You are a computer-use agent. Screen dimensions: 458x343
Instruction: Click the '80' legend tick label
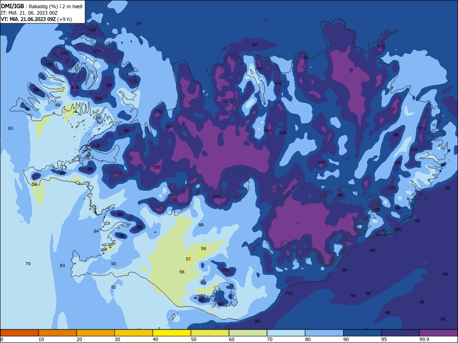click(308, 339)
